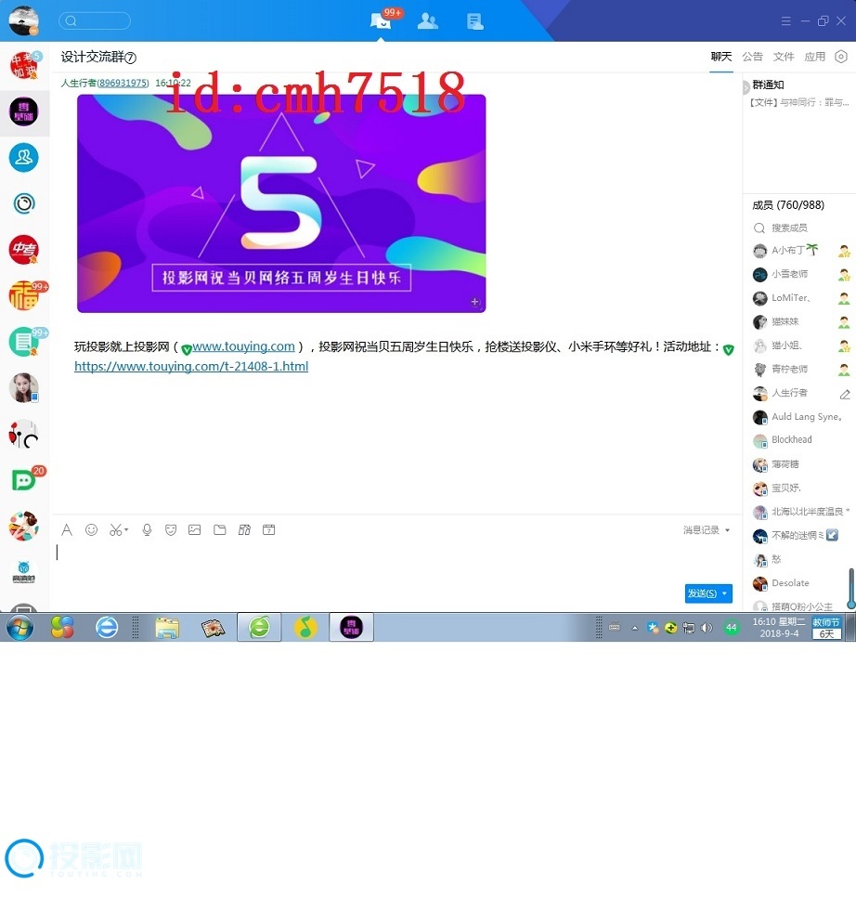
Task: Open file explorer folder in taskbar
Action: point(167,627)
